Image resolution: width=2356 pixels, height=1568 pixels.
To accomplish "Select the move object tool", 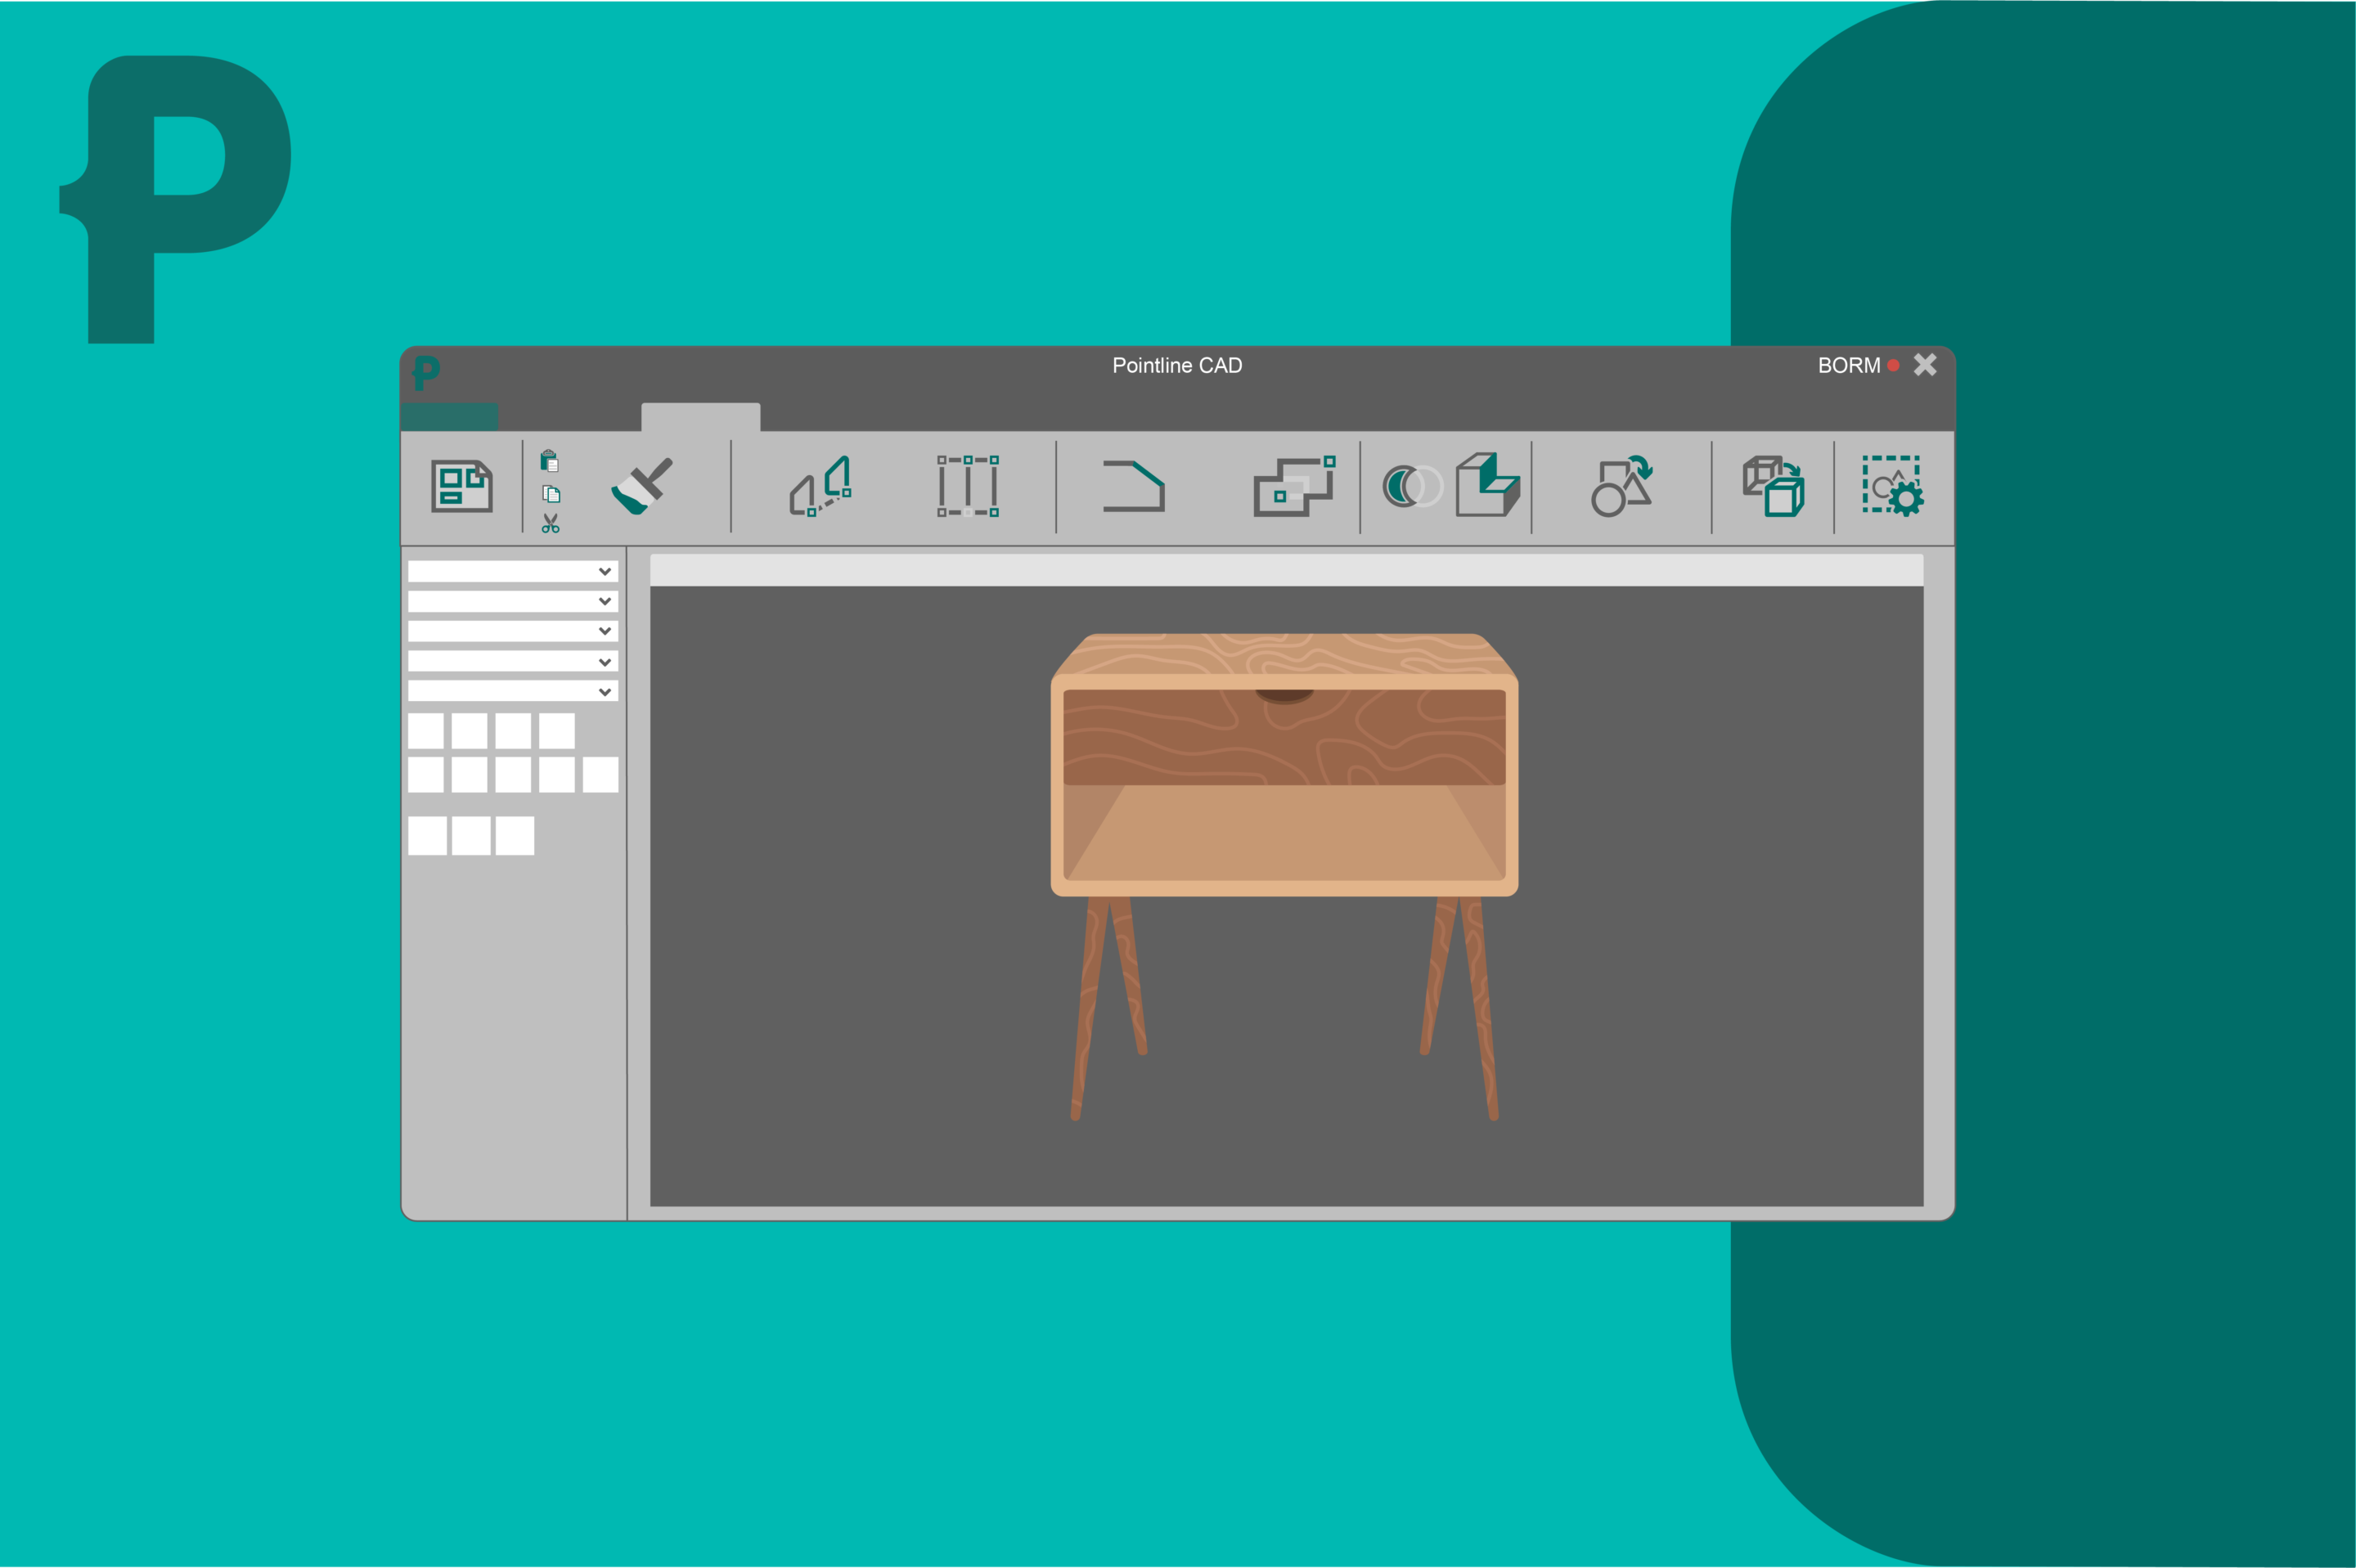I will [x=820, y=486].
